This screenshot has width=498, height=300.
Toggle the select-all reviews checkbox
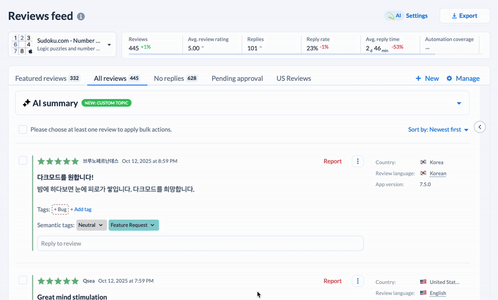[x=23, y=129]
